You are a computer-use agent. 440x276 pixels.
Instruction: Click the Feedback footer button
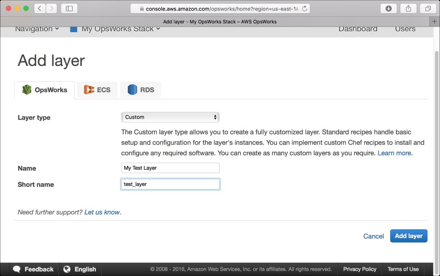34,269
